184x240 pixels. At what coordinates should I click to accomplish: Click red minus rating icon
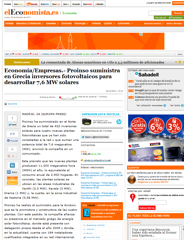(60, 98)
